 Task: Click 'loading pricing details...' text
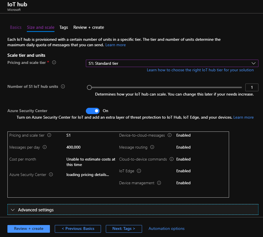88,175
